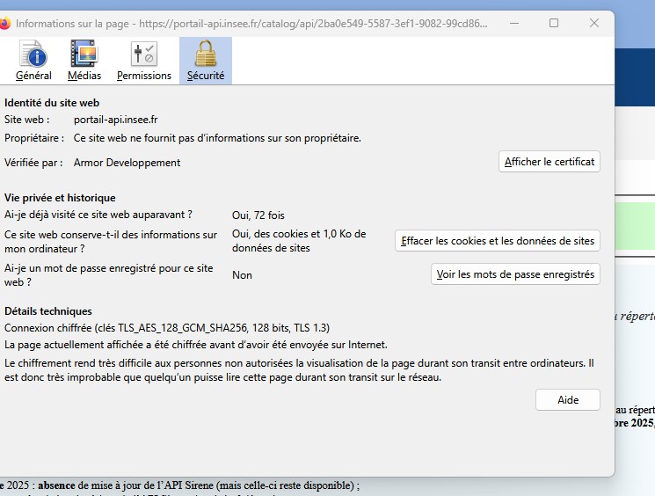This screenshot has height=496, width=655.
Task: Select the Sécurité padlock icon
Action: 206,55
